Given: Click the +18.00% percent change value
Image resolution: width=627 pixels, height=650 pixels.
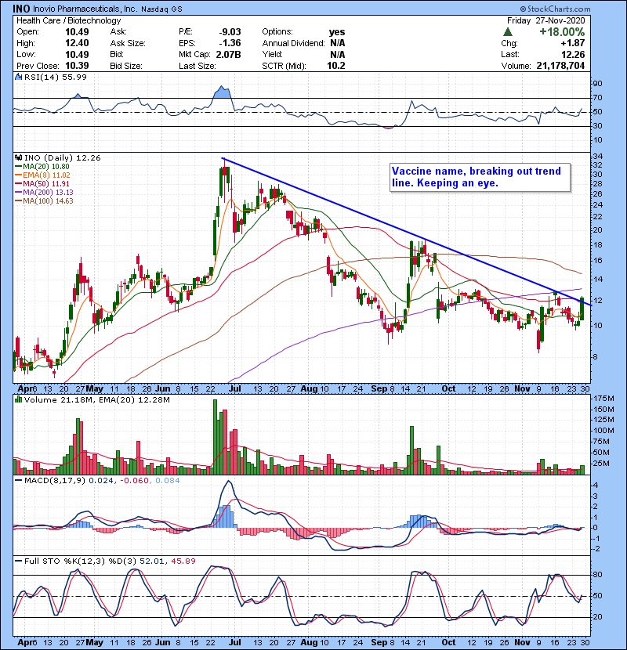Looking at the screenshot, I should (562, 32).
